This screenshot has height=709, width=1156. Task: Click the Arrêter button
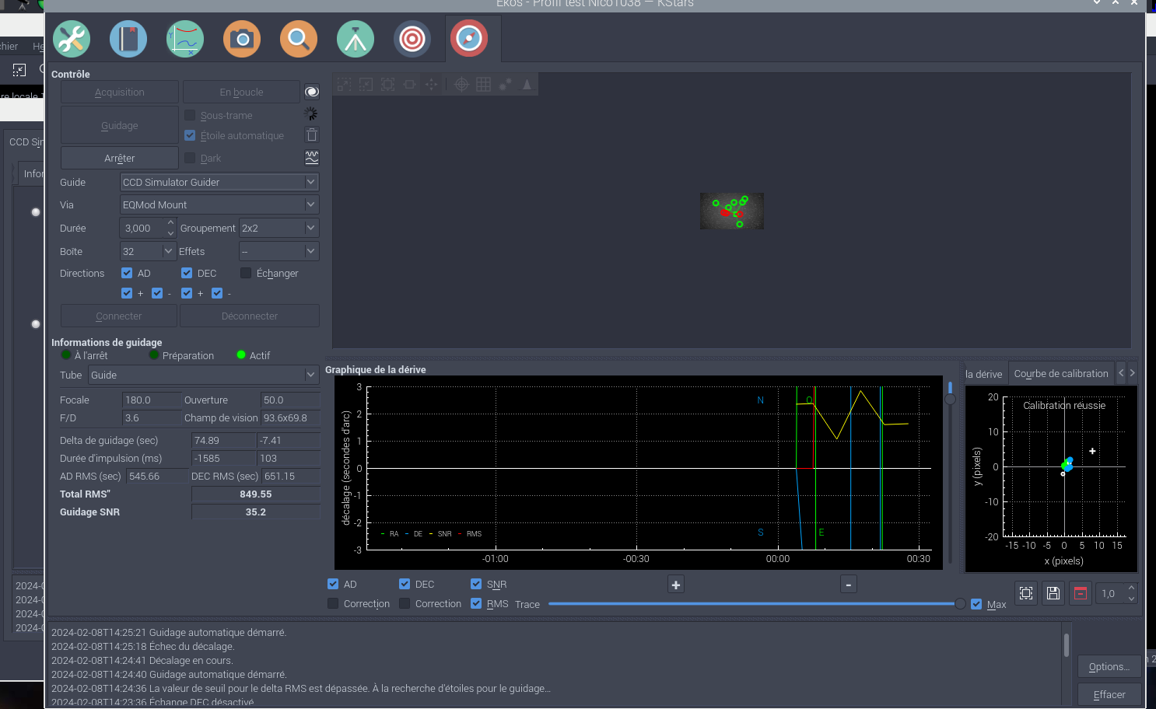click(120, 158)
